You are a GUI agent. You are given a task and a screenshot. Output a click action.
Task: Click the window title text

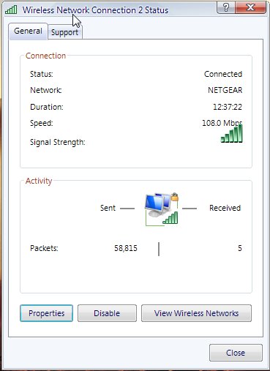pos(95,10)
